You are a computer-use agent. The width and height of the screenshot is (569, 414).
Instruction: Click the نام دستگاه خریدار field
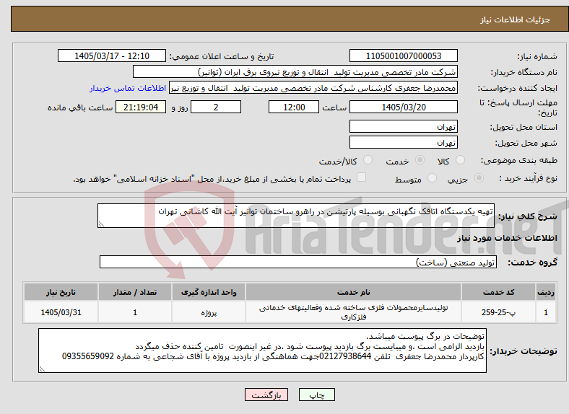coord(295,72)
